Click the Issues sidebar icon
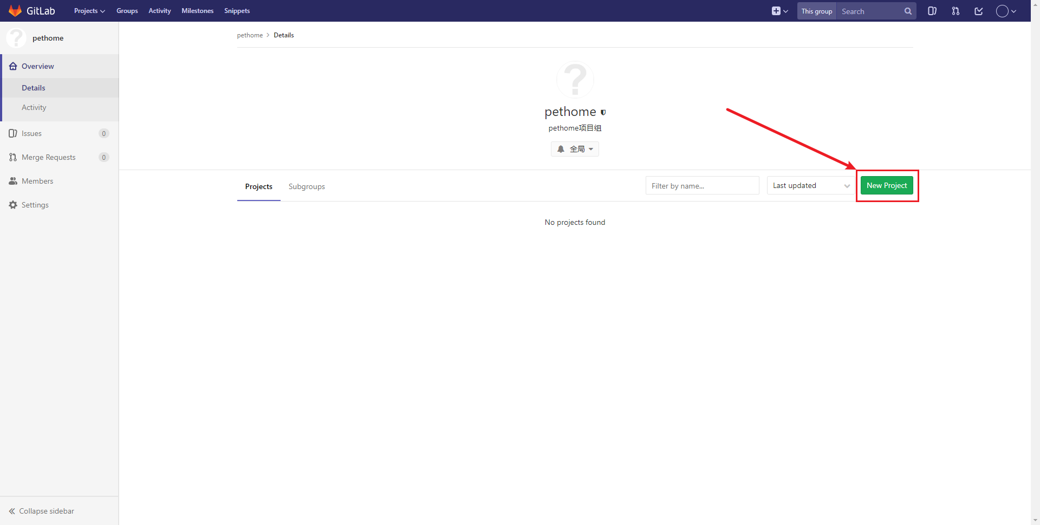Screen dimensions: 1040x525 pos(13,133)
